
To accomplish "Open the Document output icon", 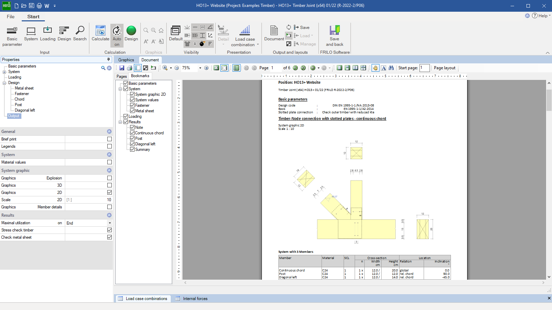I will pyautogui.click(x=274, y=34).
